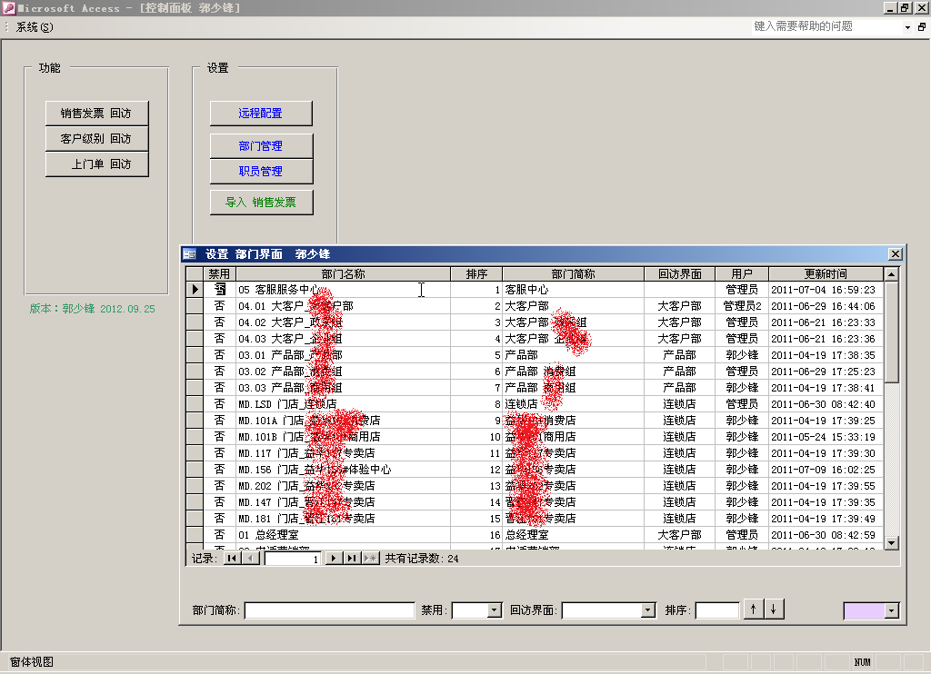The image size is (931, 674).
Task: Expand the 回访界面 filter combo box
Action: (648, 611)
